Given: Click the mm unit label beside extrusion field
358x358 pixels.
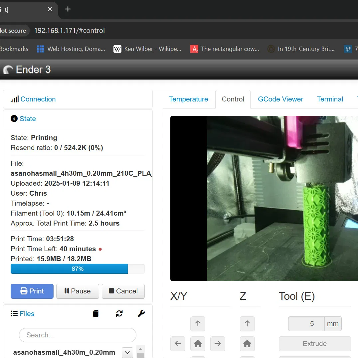Looking at the screenshot, I should (333, 324).
